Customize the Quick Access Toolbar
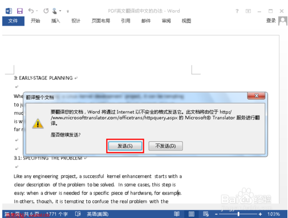Image resolution: width=288 pixels, height=218 pixels. point(68,11)
